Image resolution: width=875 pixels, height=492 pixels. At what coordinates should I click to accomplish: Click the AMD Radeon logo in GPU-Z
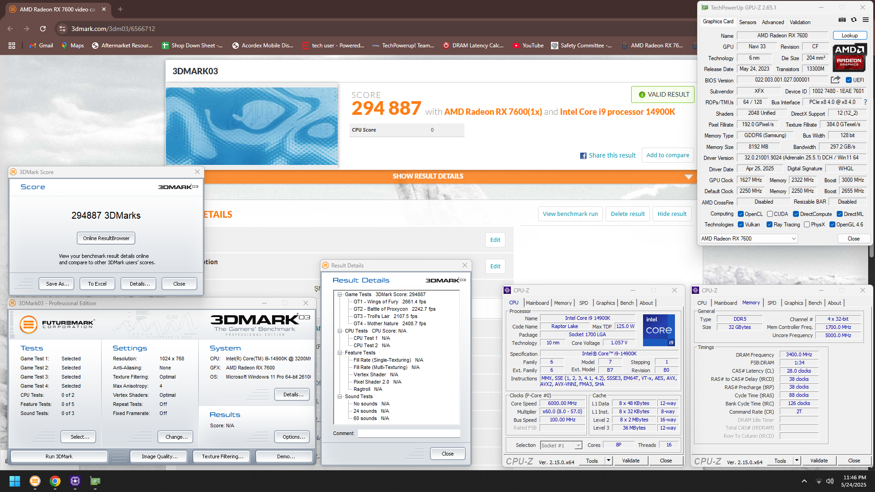[x=849, y=58]
